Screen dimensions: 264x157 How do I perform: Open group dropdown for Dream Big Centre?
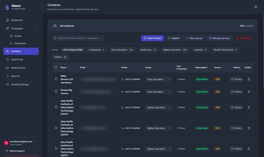[158, 92]
